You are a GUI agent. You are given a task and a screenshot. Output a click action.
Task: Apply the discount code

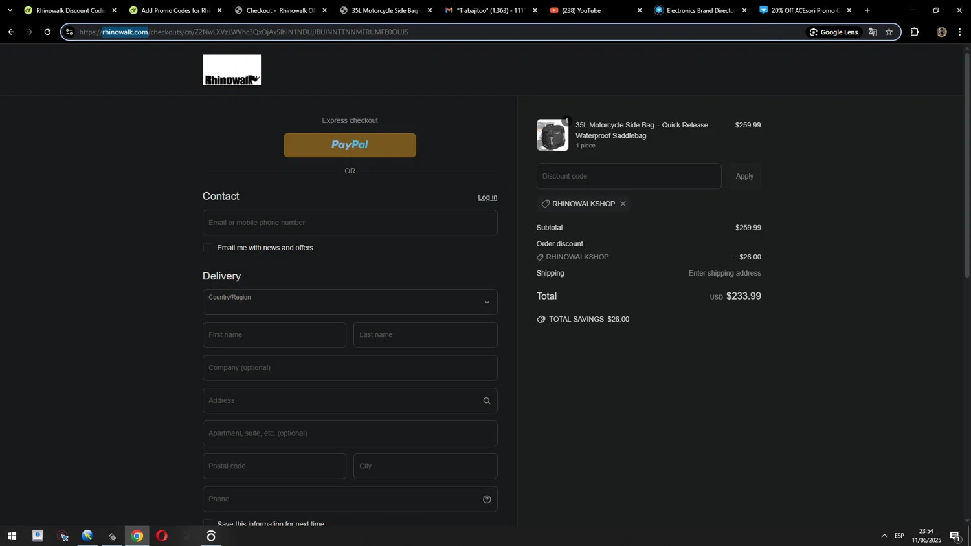tap(744, 176)
